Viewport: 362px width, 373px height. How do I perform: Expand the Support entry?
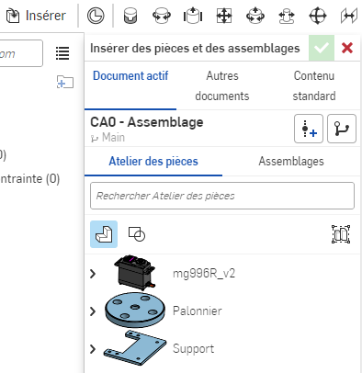click(93, 349)
